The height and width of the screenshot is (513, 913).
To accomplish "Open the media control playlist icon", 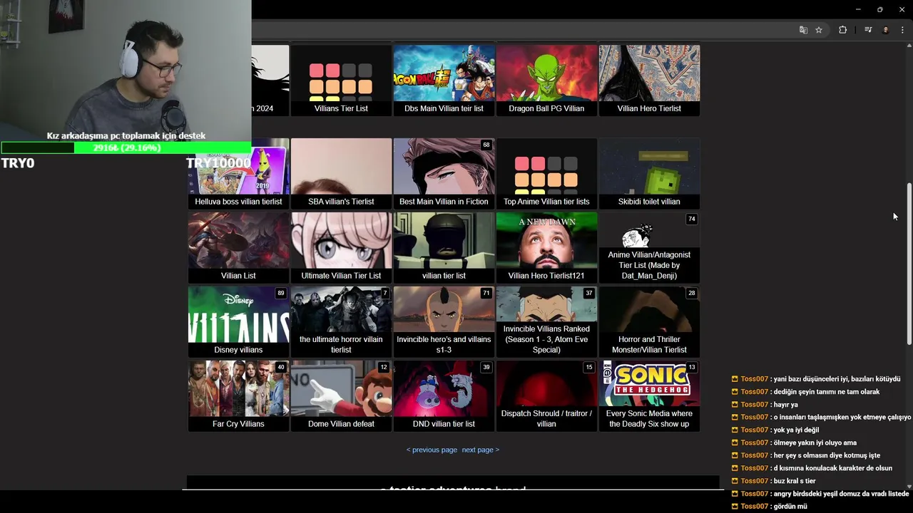I will click(868, 30).
